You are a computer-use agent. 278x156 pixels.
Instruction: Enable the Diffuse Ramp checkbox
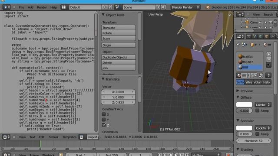258,110
